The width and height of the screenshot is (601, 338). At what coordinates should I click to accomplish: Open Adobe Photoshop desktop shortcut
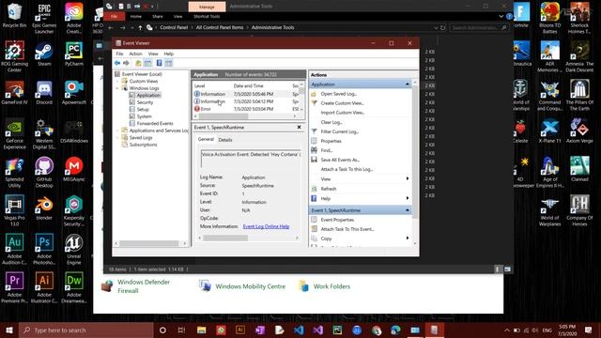[x=44, y=250]
